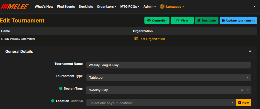Viewport: 260px width, 109px height.
Task: Click the Tournament Name input field
Action: (168, 65)
